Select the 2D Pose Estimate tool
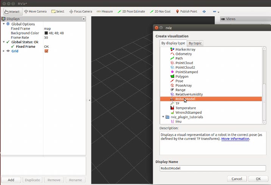Viewport: 271px width, 185px height. point(131,11)
